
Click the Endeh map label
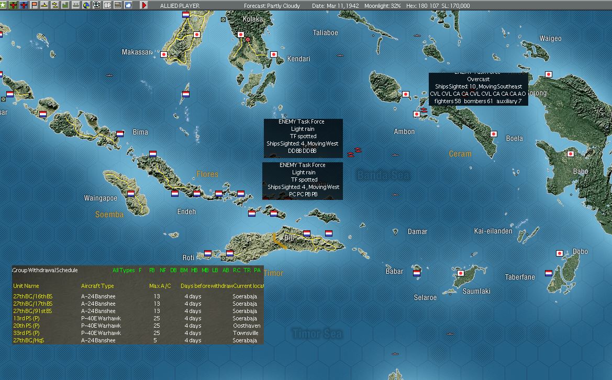pyautogui.click(x=186, y=212)
